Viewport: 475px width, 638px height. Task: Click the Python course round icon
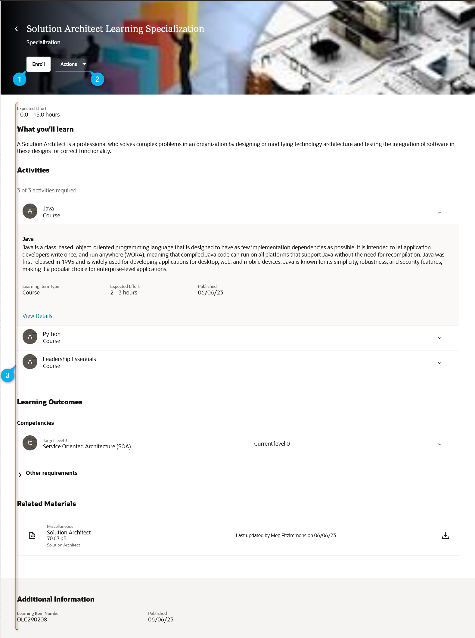tap(30, 337)
